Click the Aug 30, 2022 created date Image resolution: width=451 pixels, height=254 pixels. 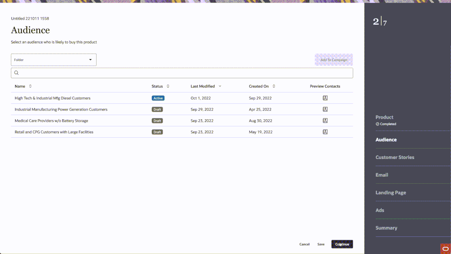[260, 121]
